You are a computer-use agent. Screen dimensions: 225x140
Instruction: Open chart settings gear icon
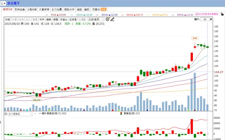pos(107,19)
